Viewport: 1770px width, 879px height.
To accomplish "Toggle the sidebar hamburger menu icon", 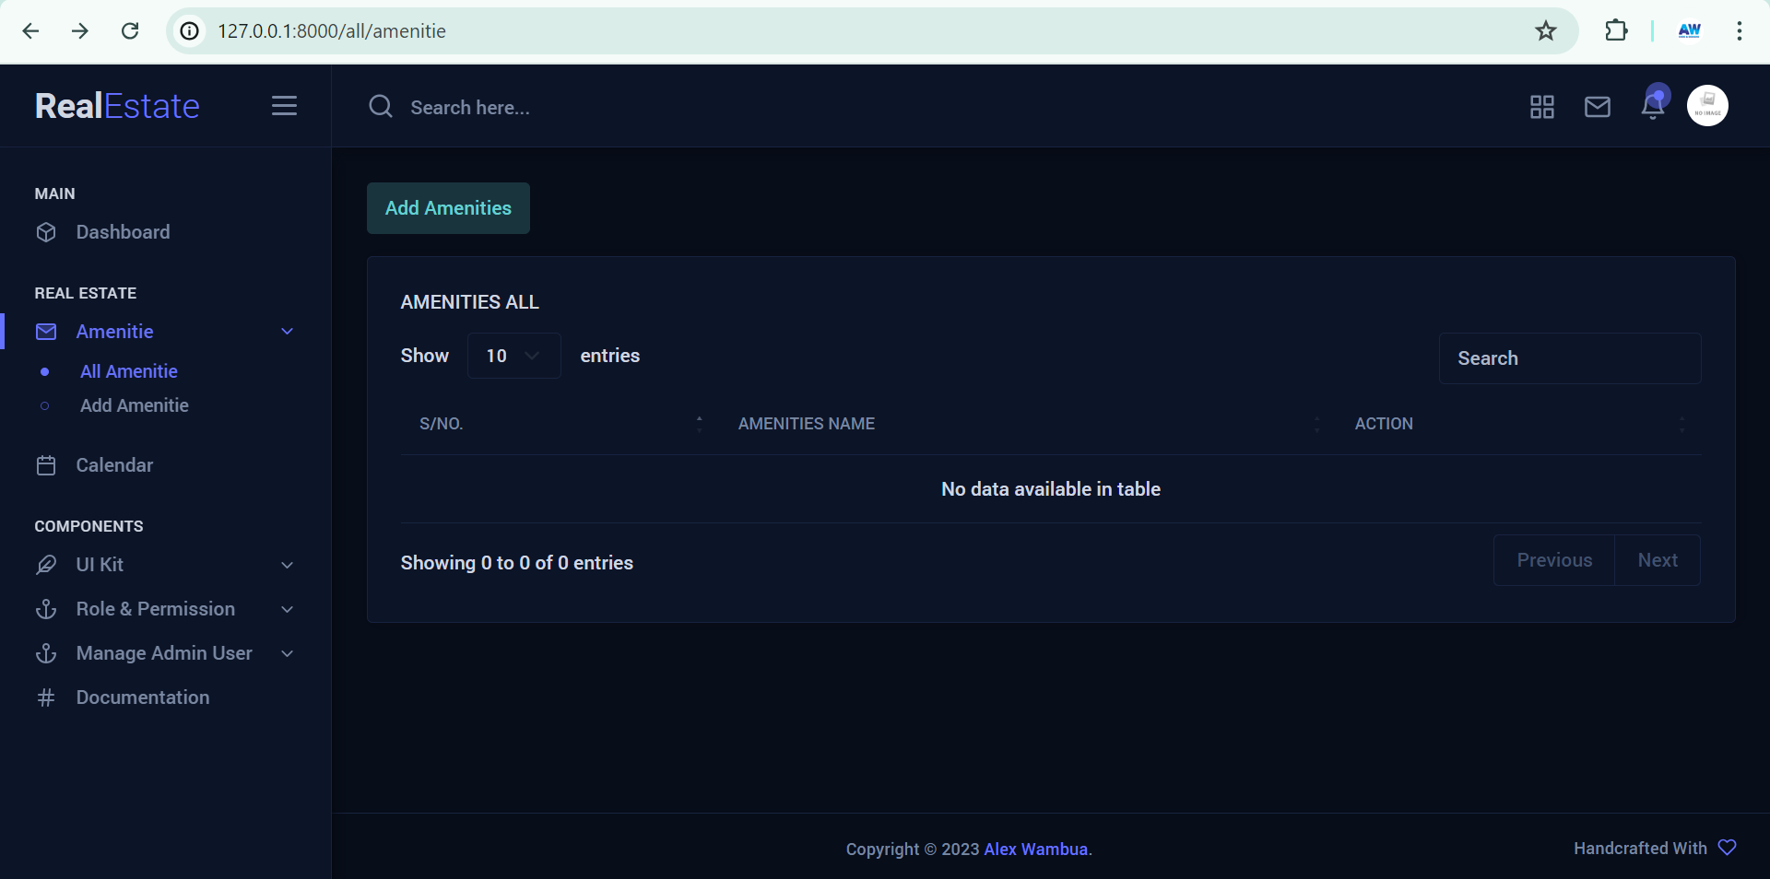I will [x=284, y=106].
